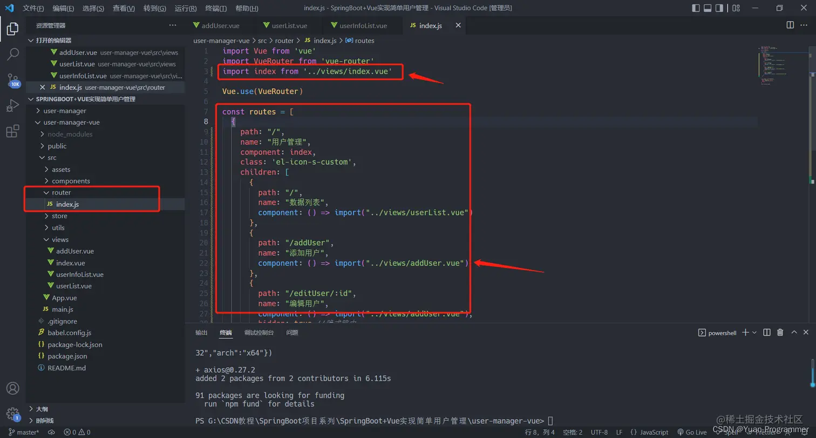Switch to the 输出 panel tab
This screenshot has height=438, width=816.
coord(201,333)
